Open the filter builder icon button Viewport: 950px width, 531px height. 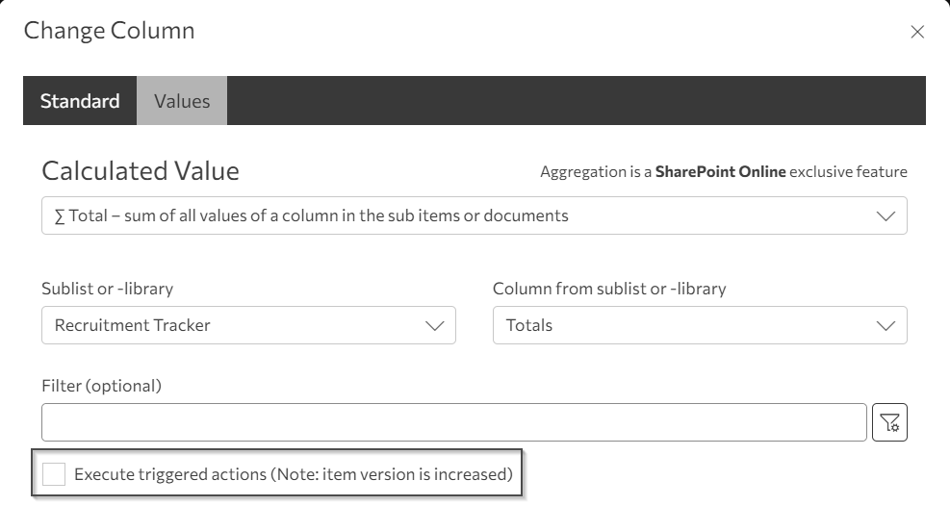coord(890,421)
